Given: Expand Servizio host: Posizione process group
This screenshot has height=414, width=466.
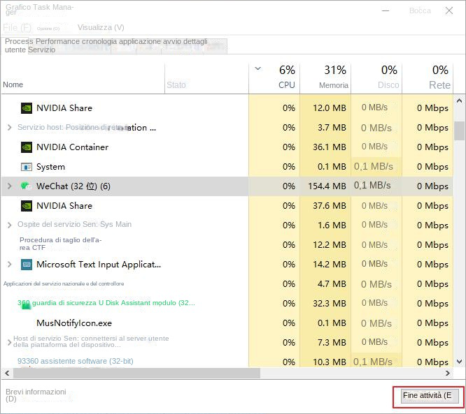Looking at the screenshot, I should point(9,128).
